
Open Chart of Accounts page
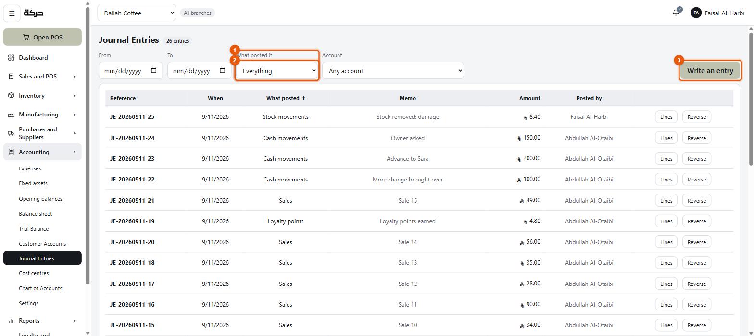click(40, 288)
